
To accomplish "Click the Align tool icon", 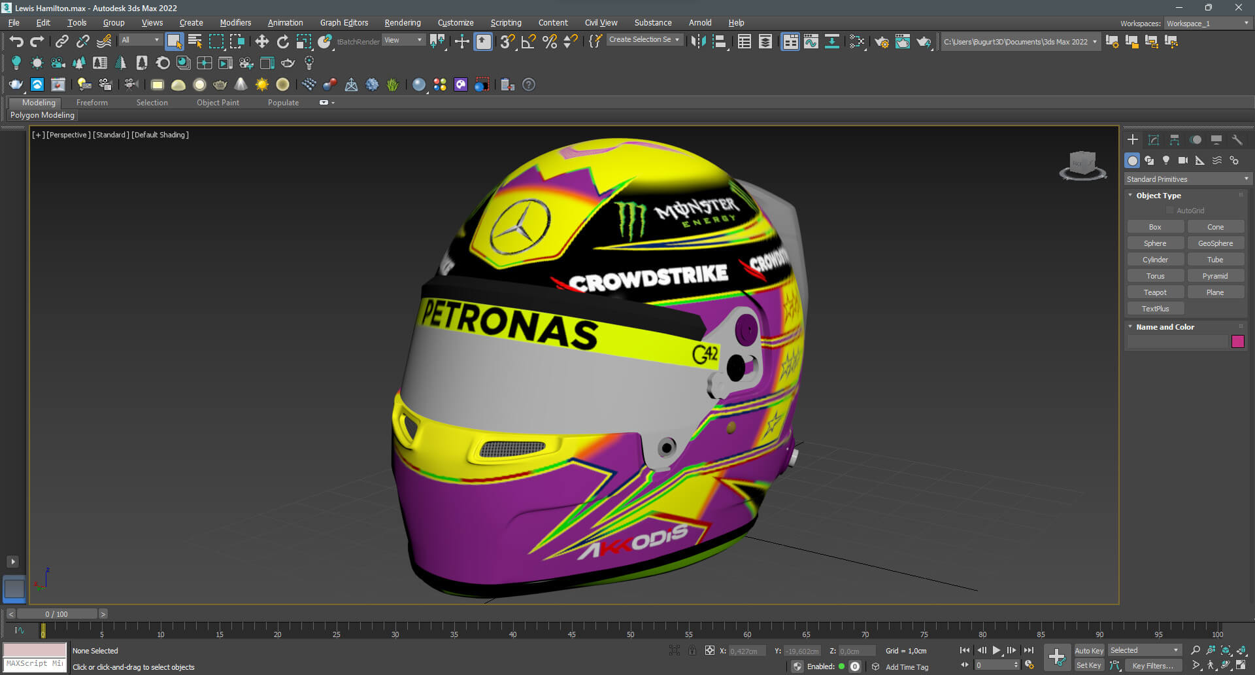I will click(720, 42).
